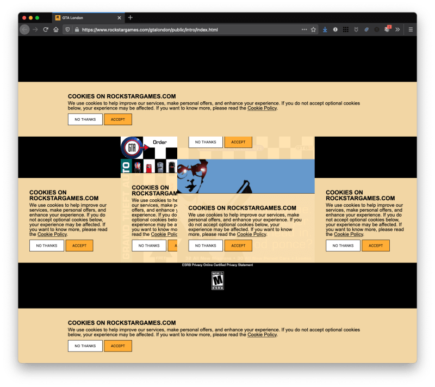Click Accept below the blue face image
Viewport: 435px width, 387px height.
[x=238, y=245]
